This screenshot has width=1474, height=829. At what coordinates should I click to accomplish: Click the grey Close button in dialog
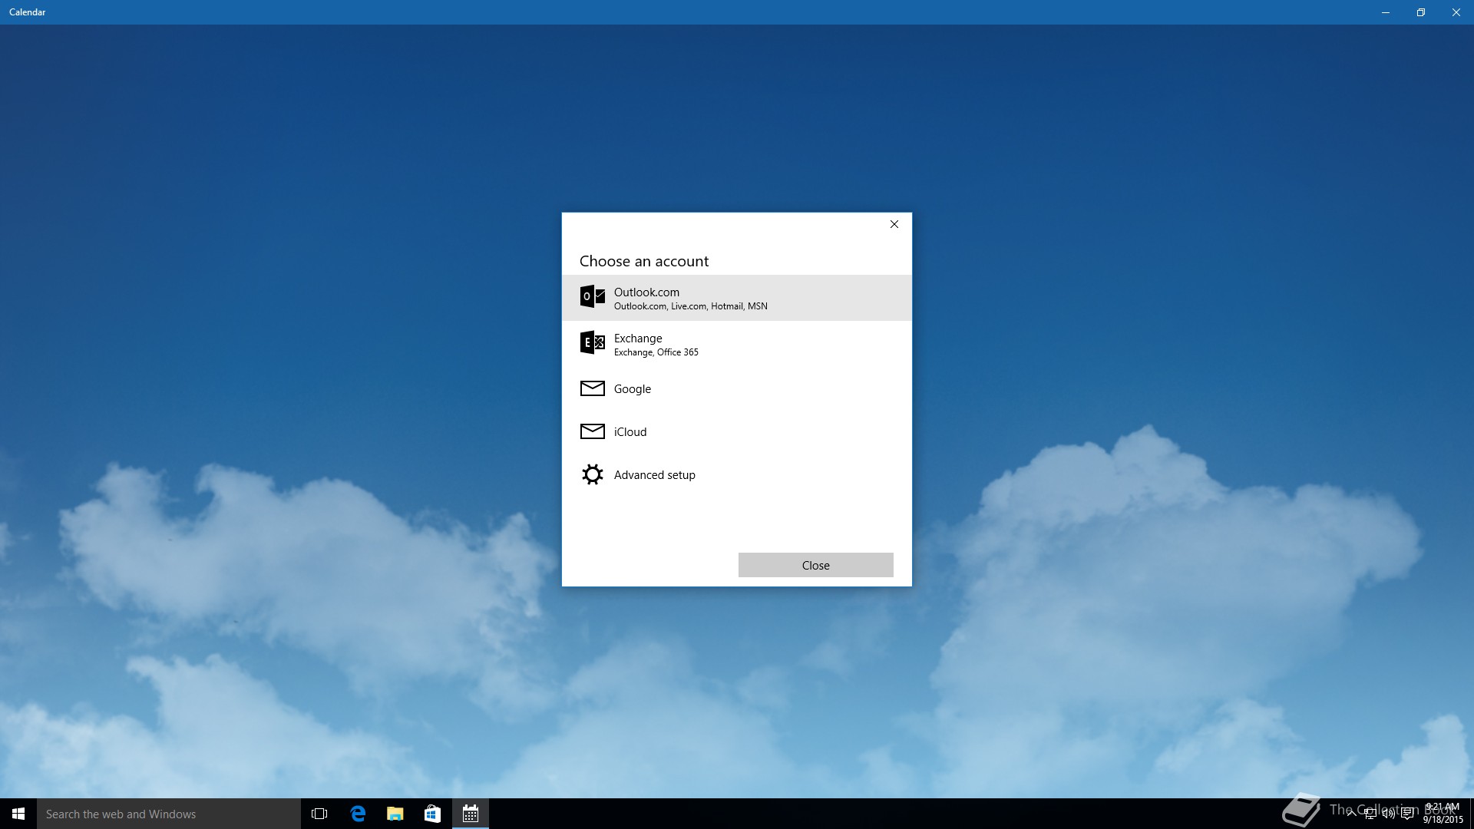pyautogui.click(x=815, y=565)
